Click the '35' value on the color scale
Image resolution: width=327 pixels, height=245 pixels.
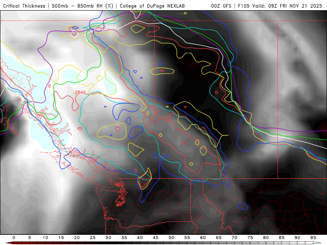pyautogui.click(x=124, y=238)
